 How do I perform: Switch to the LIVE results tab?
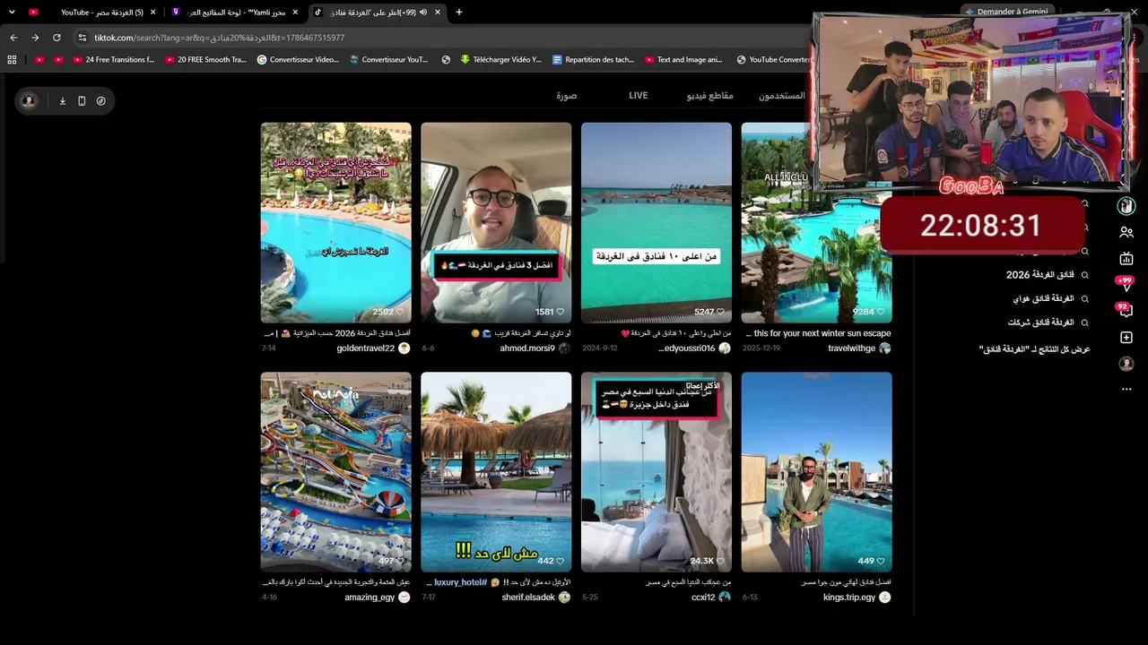pos(638,96)
